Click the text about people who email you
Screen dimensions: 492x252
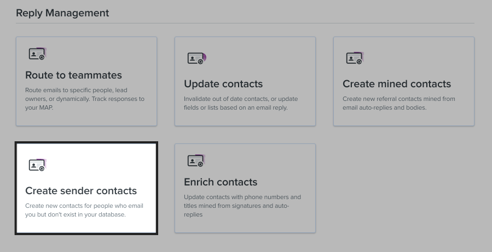point(84,210)
